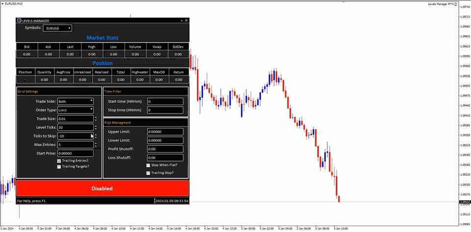Open the Symbols EURUSD selector
The width and height of the screenshot is (471, 232).
tap(57, 28)
